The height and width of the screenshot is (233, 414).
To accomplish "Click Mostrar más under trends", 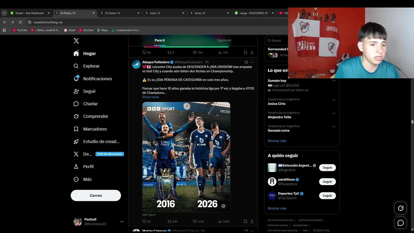I will pos(277,141).
